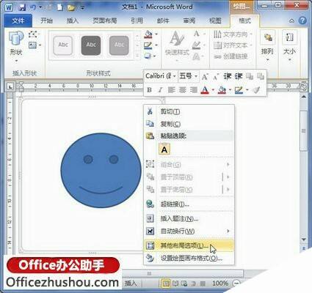Image resolution: width=312 pixels, height=293 pixels.
Task: Toggle Italic in the mini toolbar
Action: point(160,90)
